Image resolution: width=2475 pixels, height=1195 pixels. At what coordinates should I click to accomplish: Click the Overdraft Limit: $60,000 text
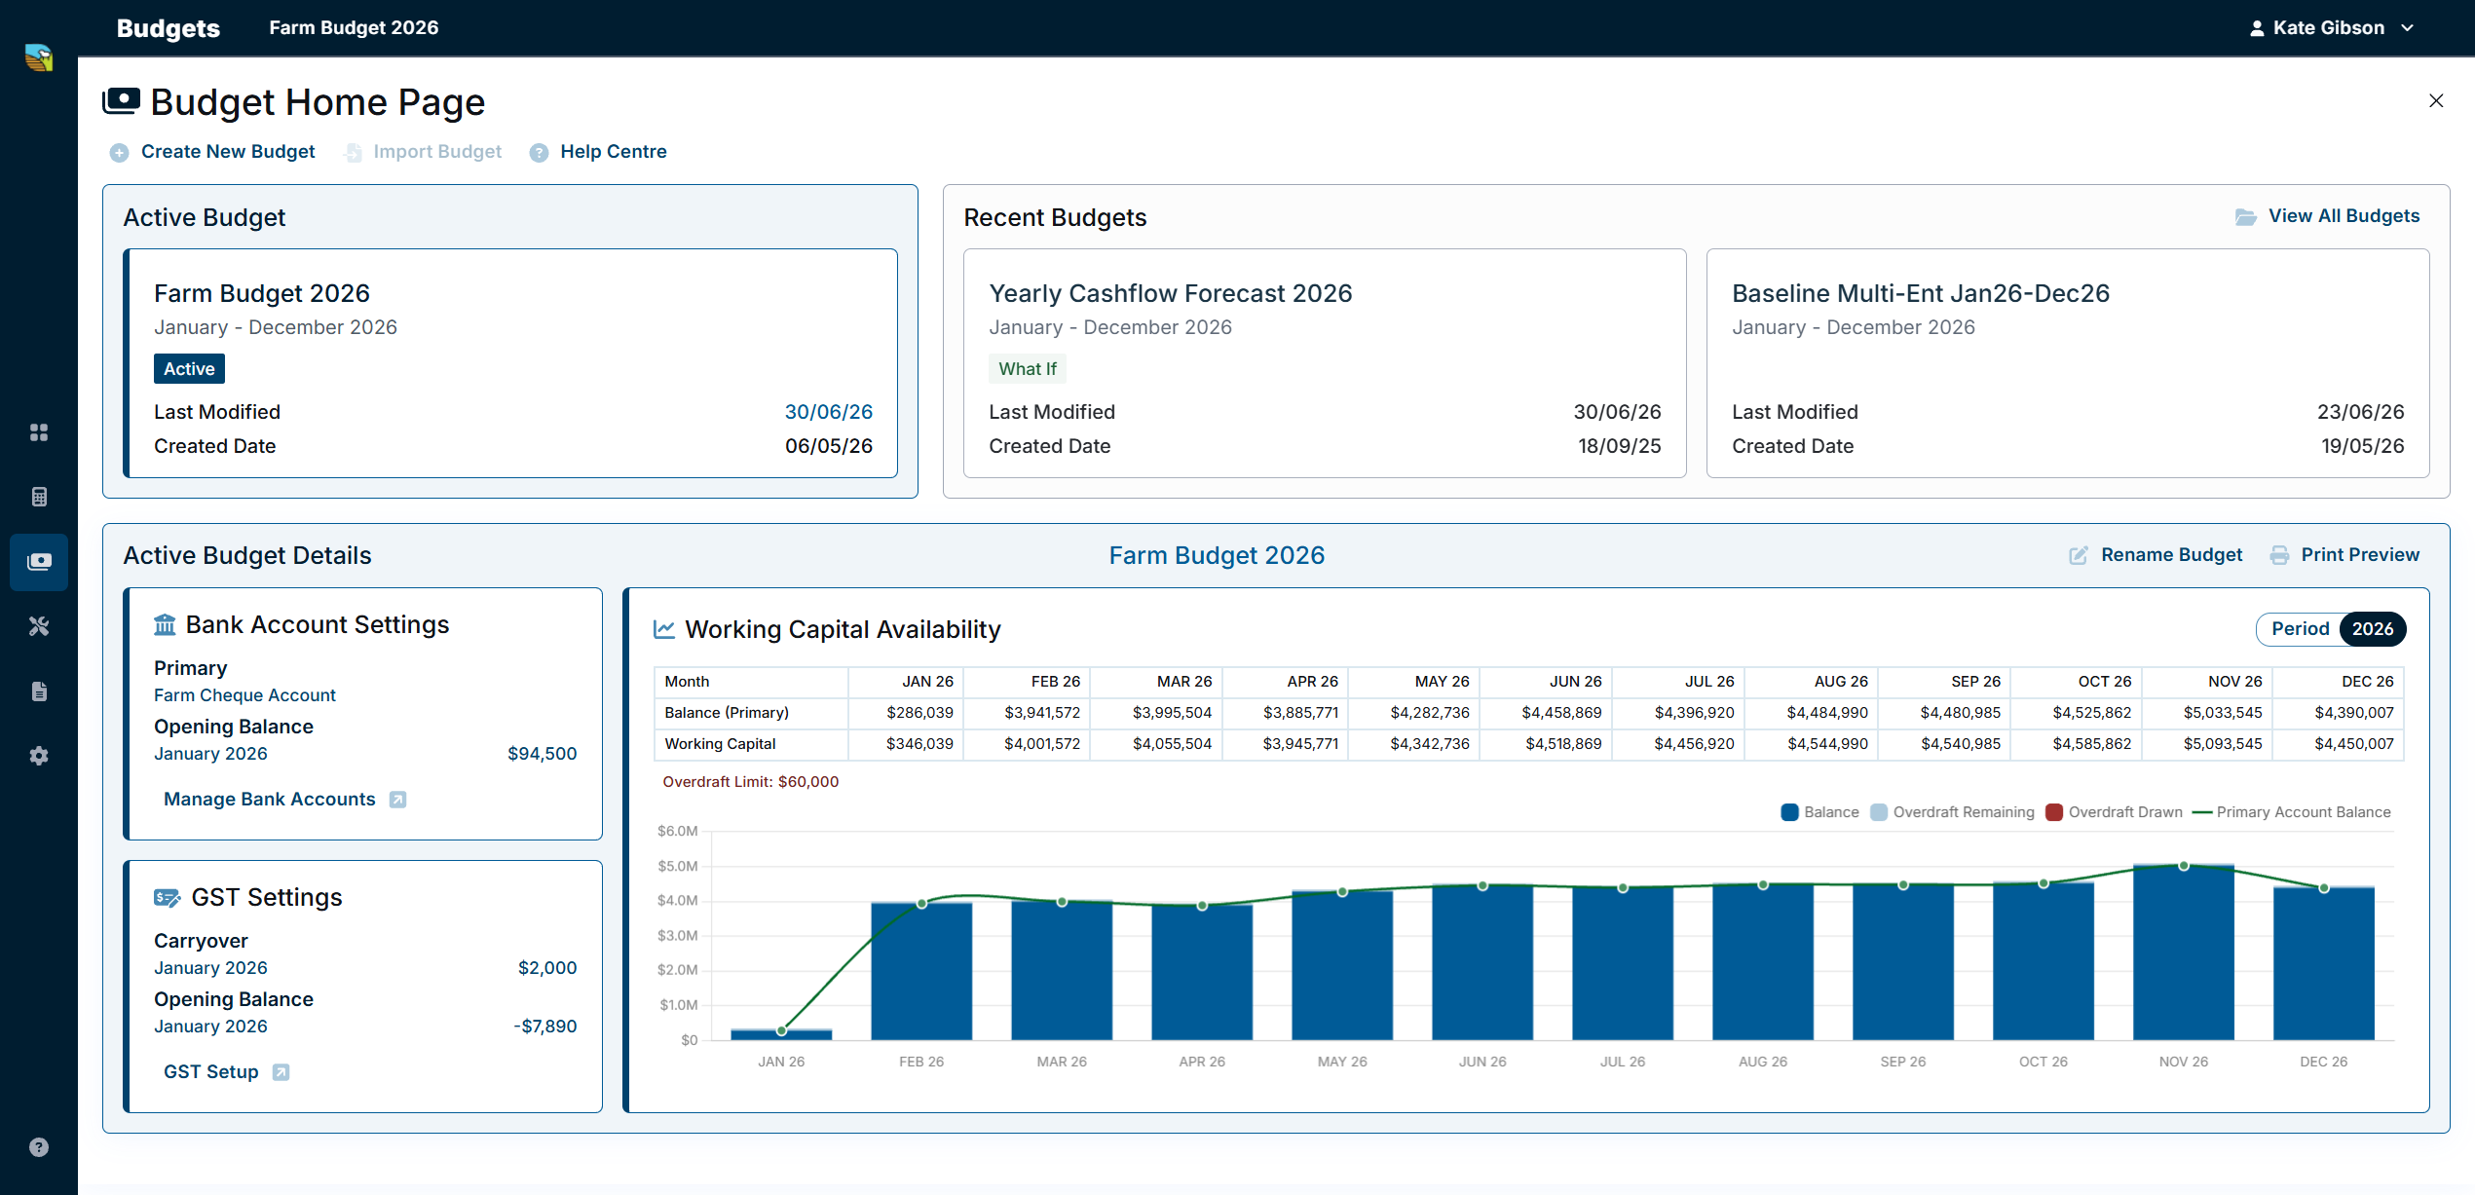751,782
